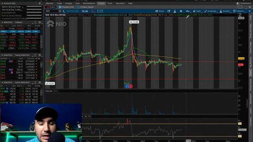253x142 pixels.
Task: Click the flask icon in chart toolbar
Action: pyautogui.click(x=175, y=11)
